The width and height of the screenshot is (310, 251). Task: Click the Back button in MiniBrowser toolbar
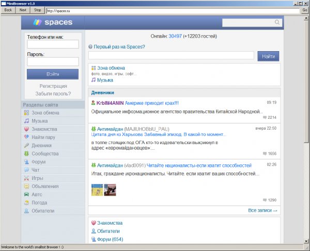click(x=8, y=10)
